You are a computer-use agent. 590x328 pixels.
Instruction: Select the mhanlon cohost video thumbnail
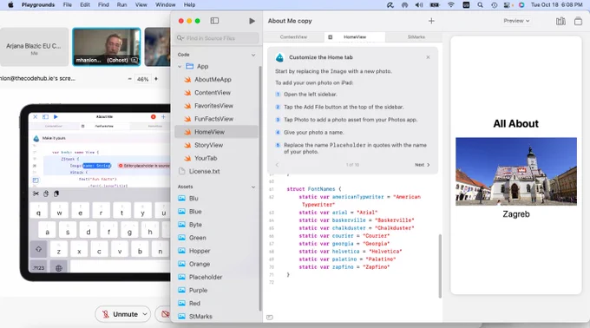(107, 47)
